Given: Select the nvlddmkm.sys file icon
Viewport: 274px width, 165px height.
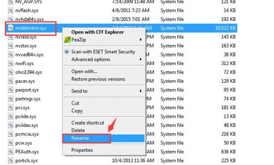Looking at the screenshot, I should click(x=11, y=28).
